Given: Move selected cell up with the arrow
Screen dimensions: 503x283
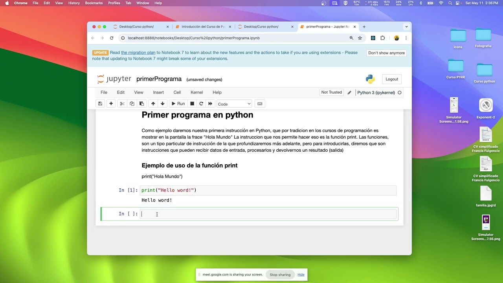Looking at the screenshot, I should point(153,104).
